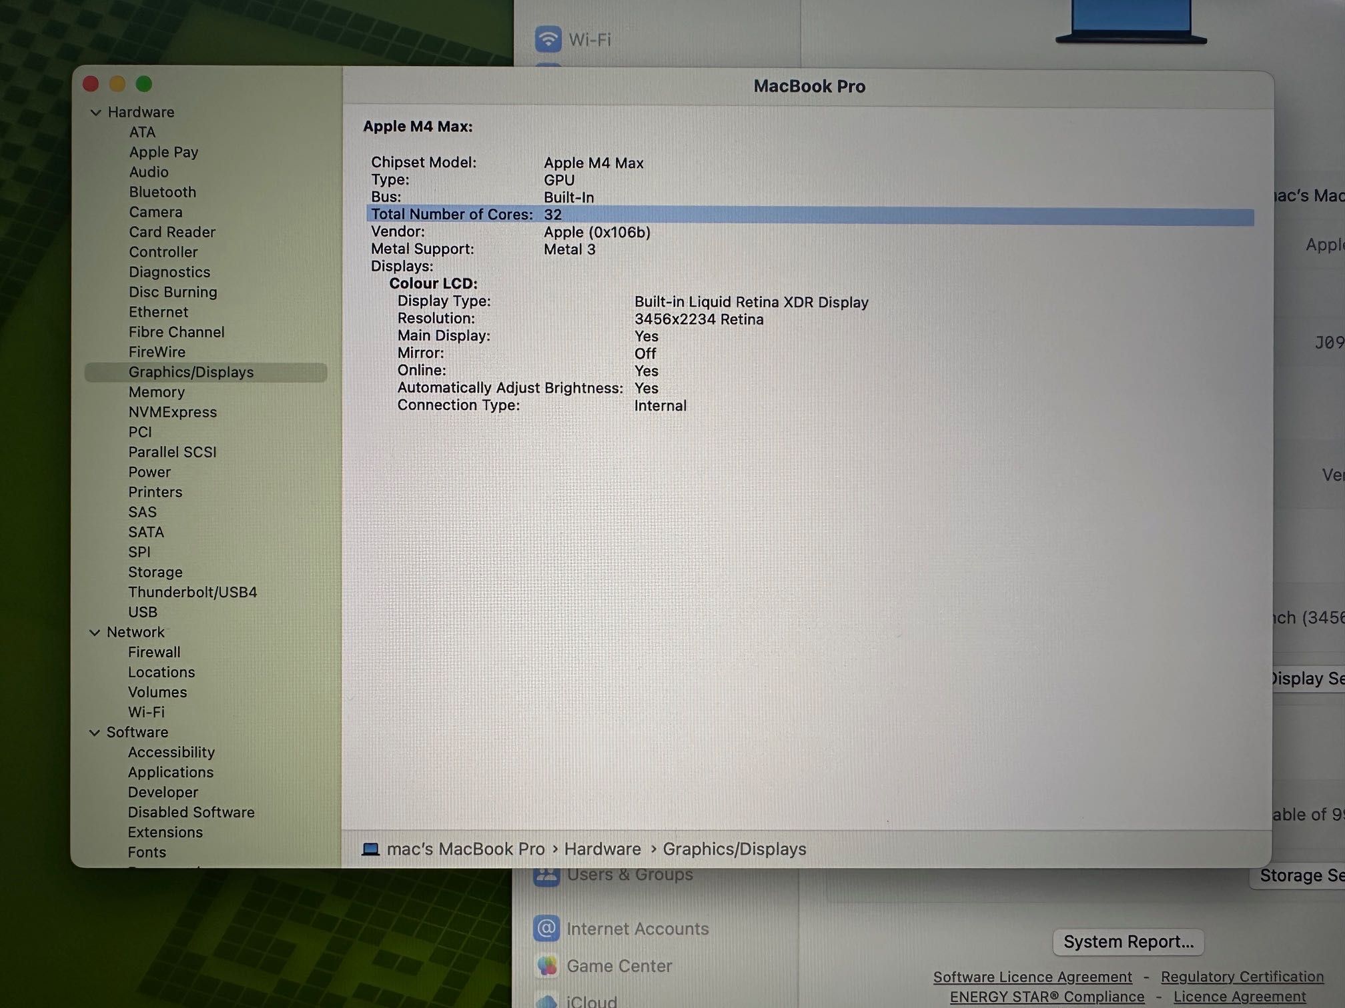
Task: Open USB entry
Action: [x=143, y=612]
